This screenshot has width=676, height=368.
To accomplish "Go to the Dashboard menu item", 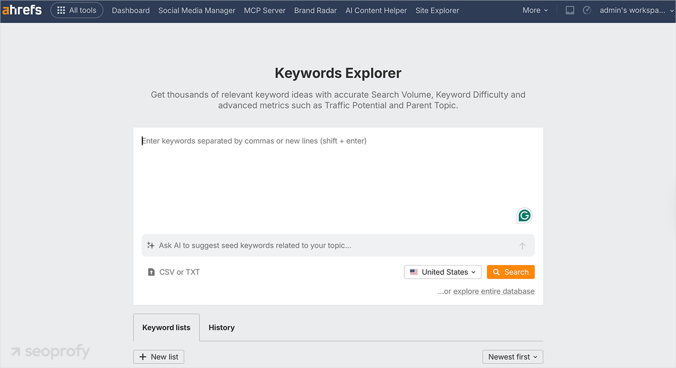I will point(130,10).
